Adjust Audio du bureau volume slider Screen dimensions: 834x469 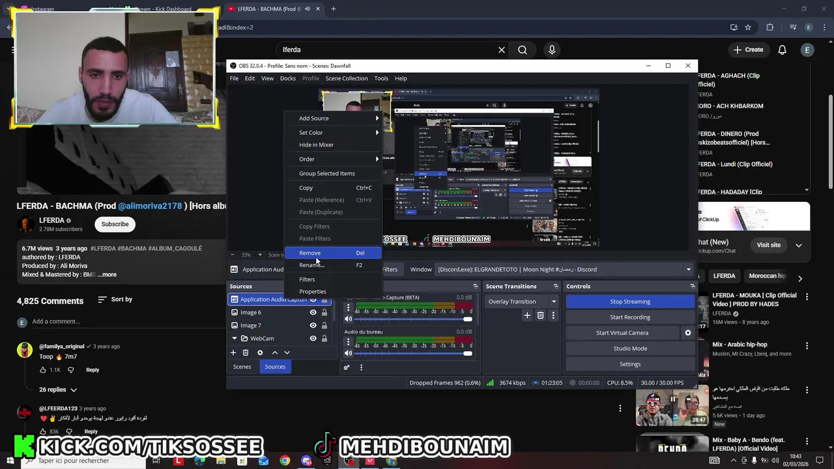(412, 353)
